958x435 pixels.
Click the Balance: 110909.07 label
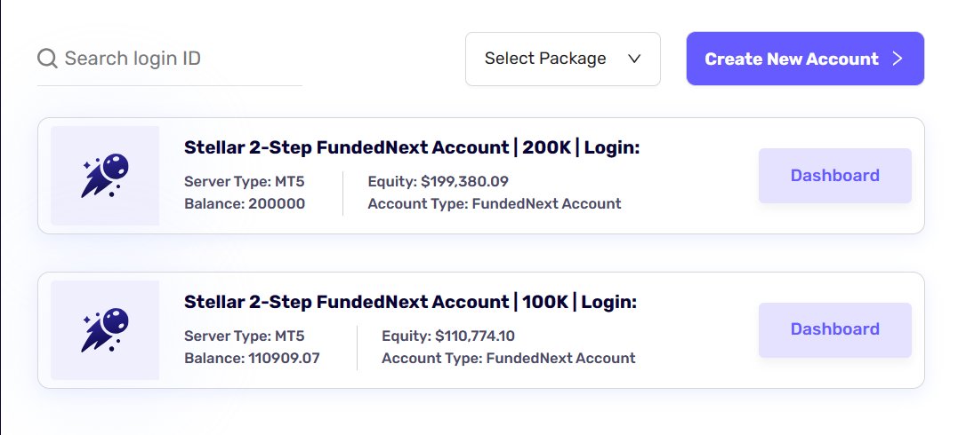(252, 359)
